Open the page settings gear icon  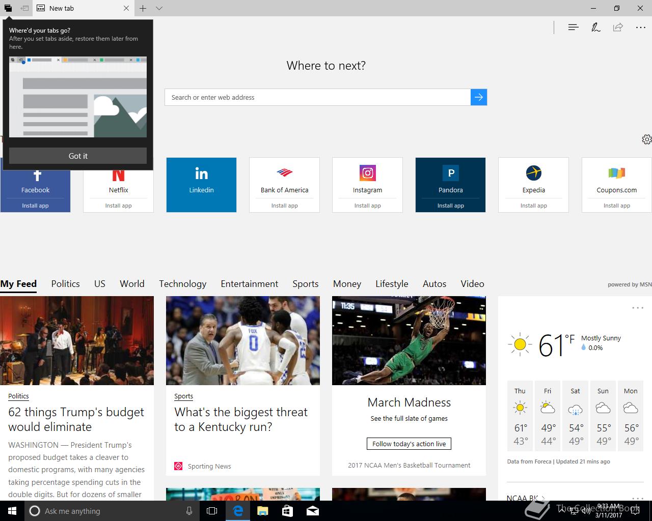(x=646, y=139)
